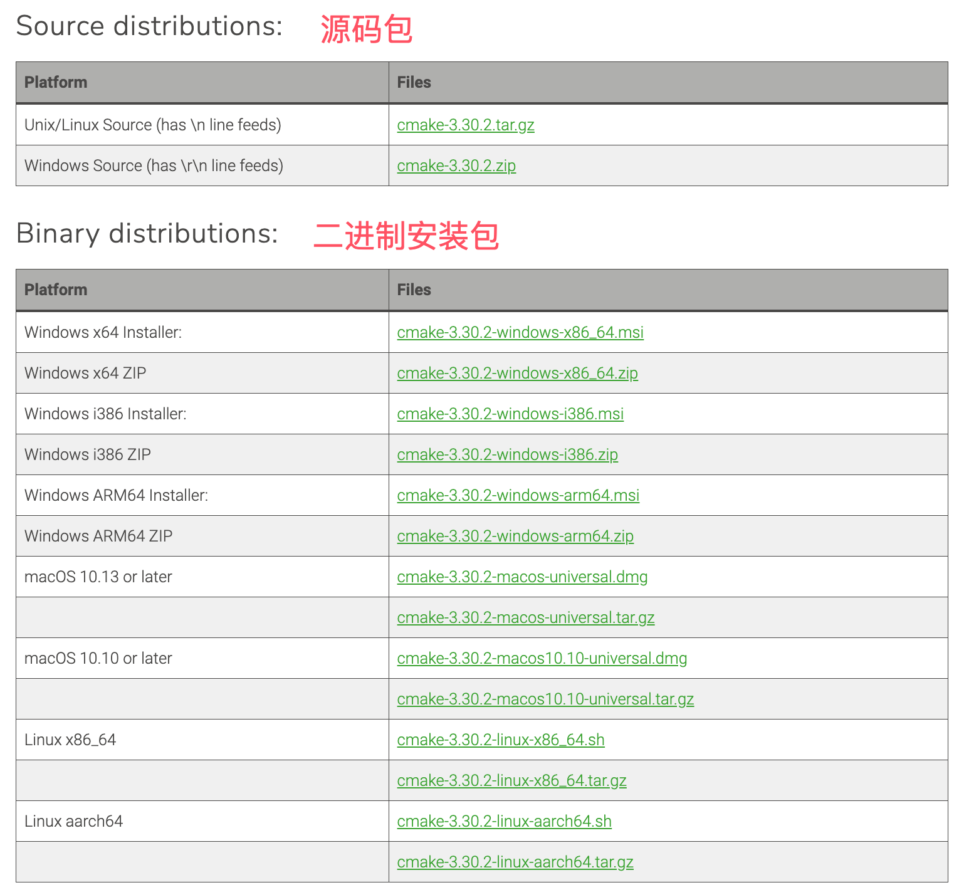
Task: Open cmake-3.30.2.zip Windows source link
Action: (x=456, y=165)
